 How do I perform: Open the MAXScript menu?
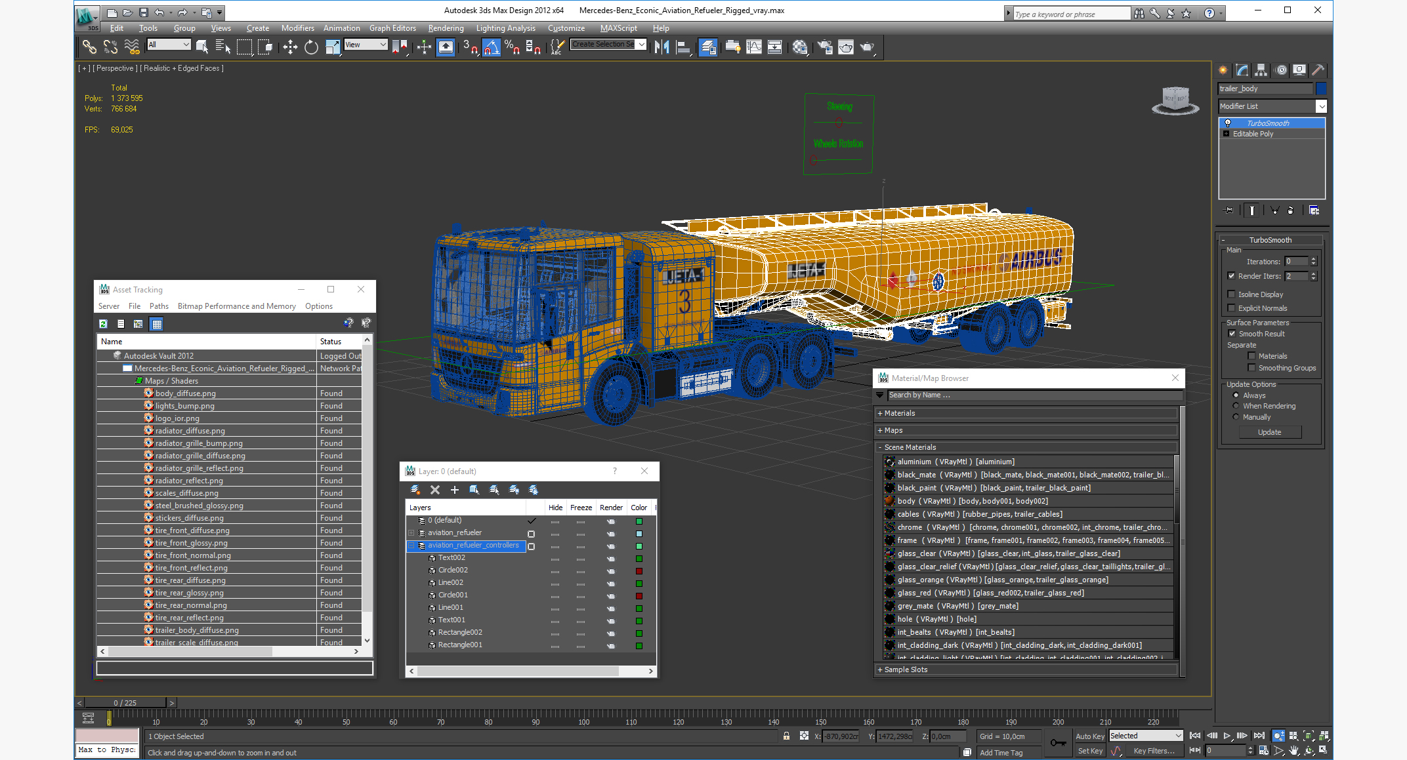(618, 28)
